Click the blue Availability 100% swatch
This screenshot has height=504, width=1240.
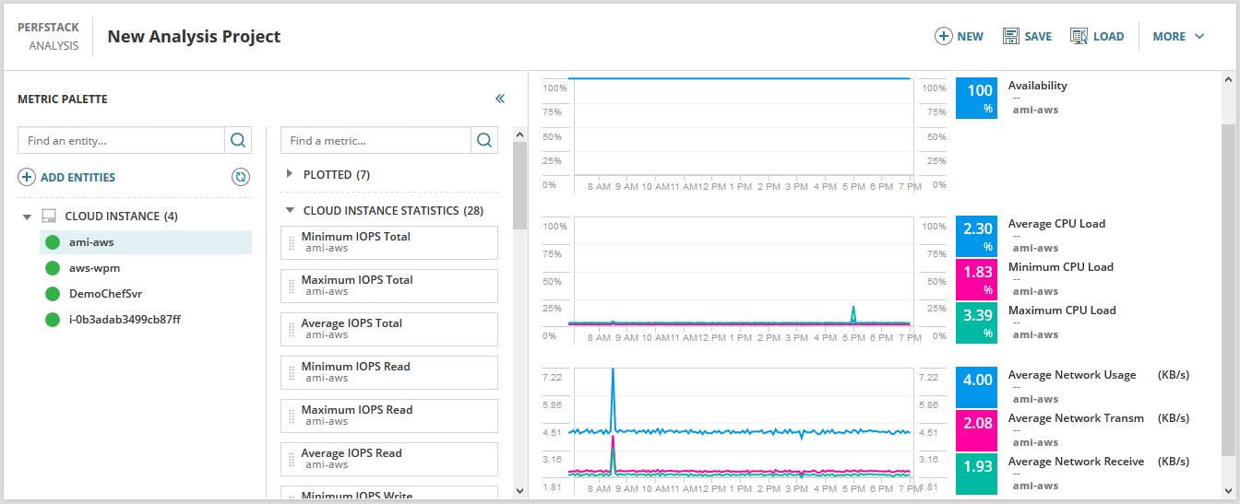coord(977,98)
